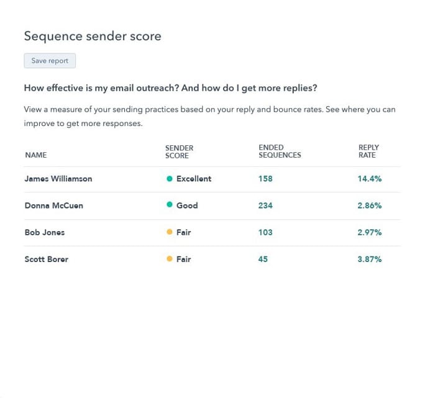
Task: Click the green dot beside Excellent
Action: coord(170,179)
